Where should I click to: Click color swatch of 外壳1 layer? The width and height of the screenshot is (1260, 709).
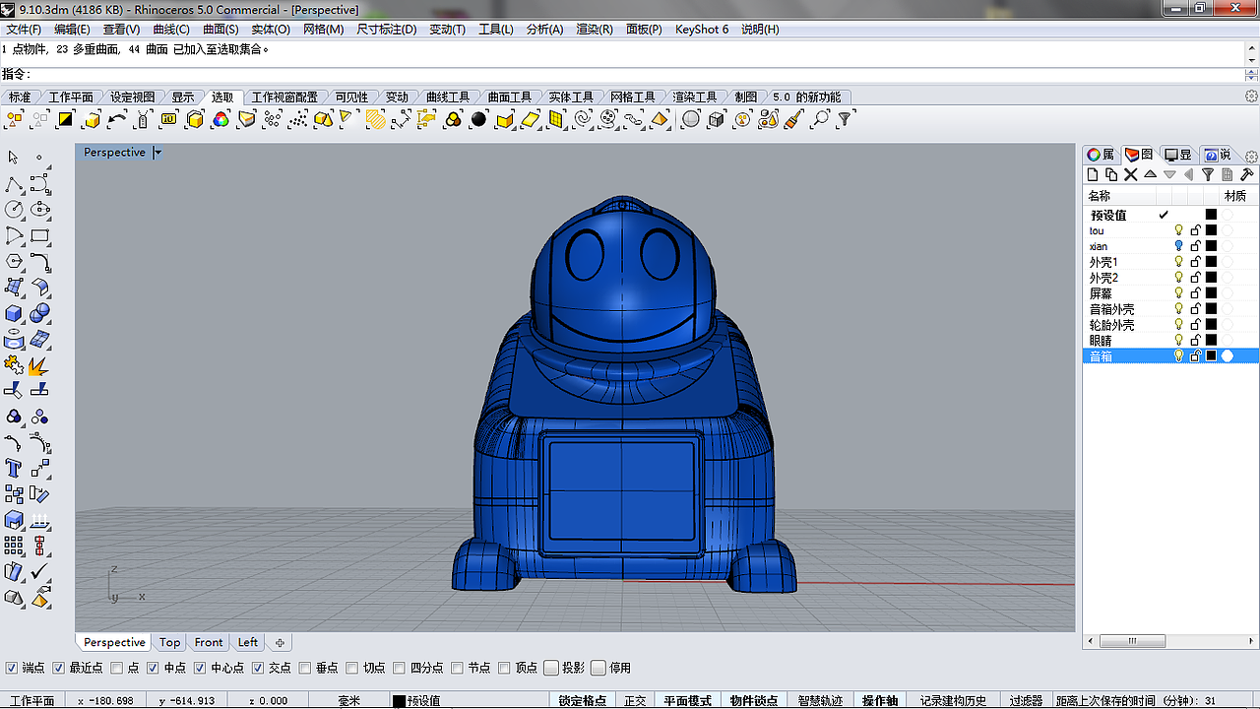point(1212,262)
